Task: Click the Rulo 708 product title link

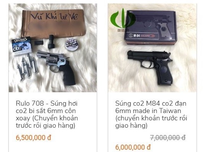Action: coord(47,114)
